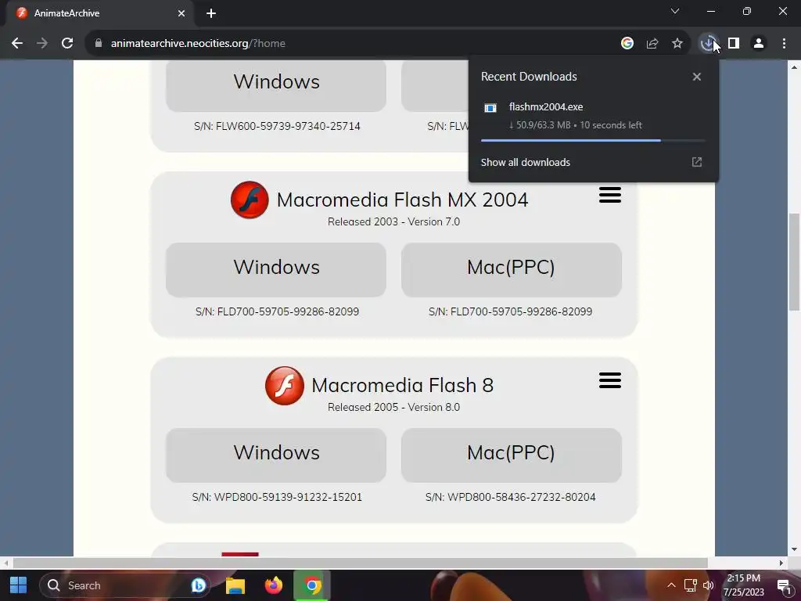Toggle the Chrome downloads toolbar icon
801x601 pixels.
point(708,44)
